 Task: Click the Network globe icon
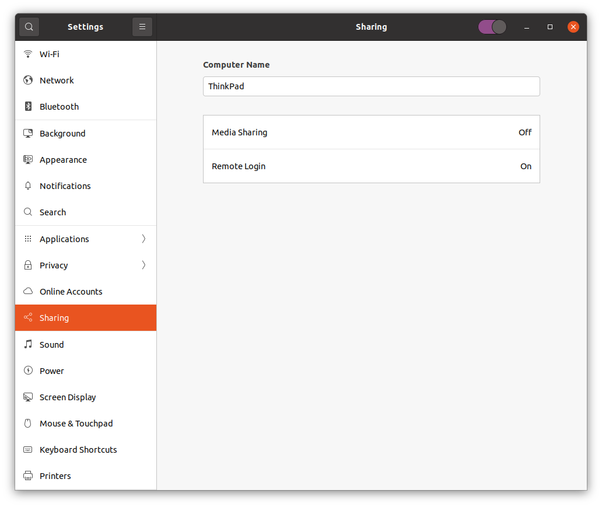coord(27,81)
